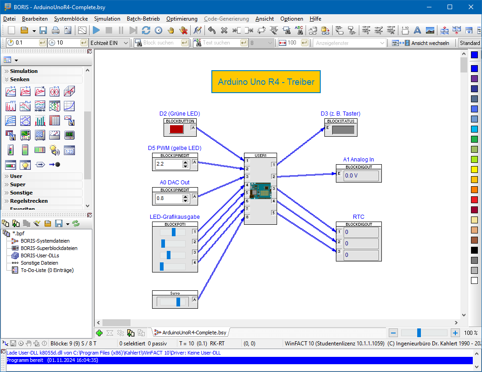Select the analog needle meter sink block
Image resolution: width=482 pixels, height=372 pixels.
(x=54, y=135)
